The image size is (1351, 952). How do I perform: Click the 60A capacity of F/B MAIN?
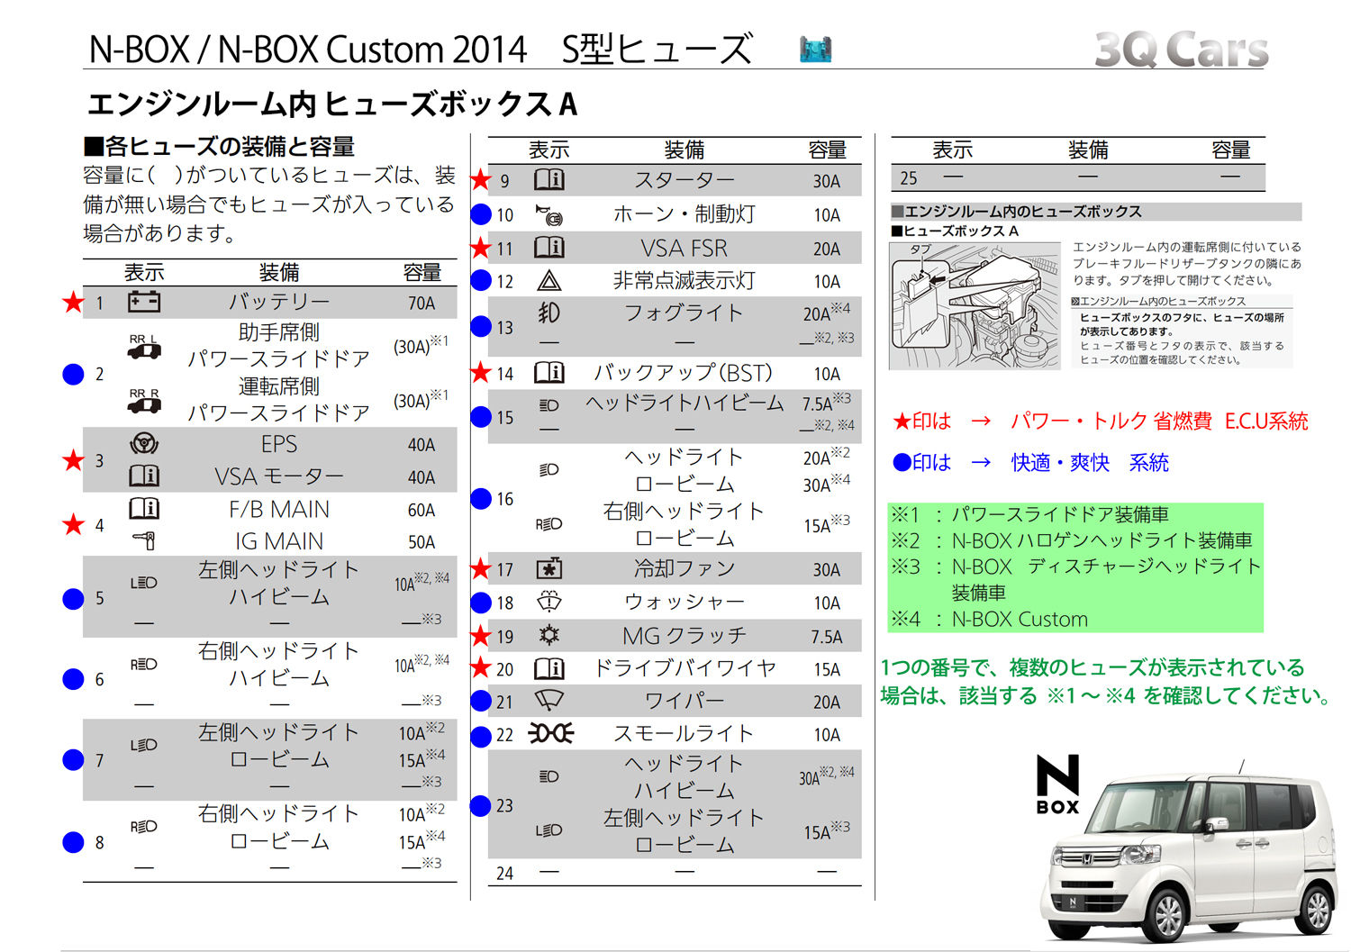point(422,511)
